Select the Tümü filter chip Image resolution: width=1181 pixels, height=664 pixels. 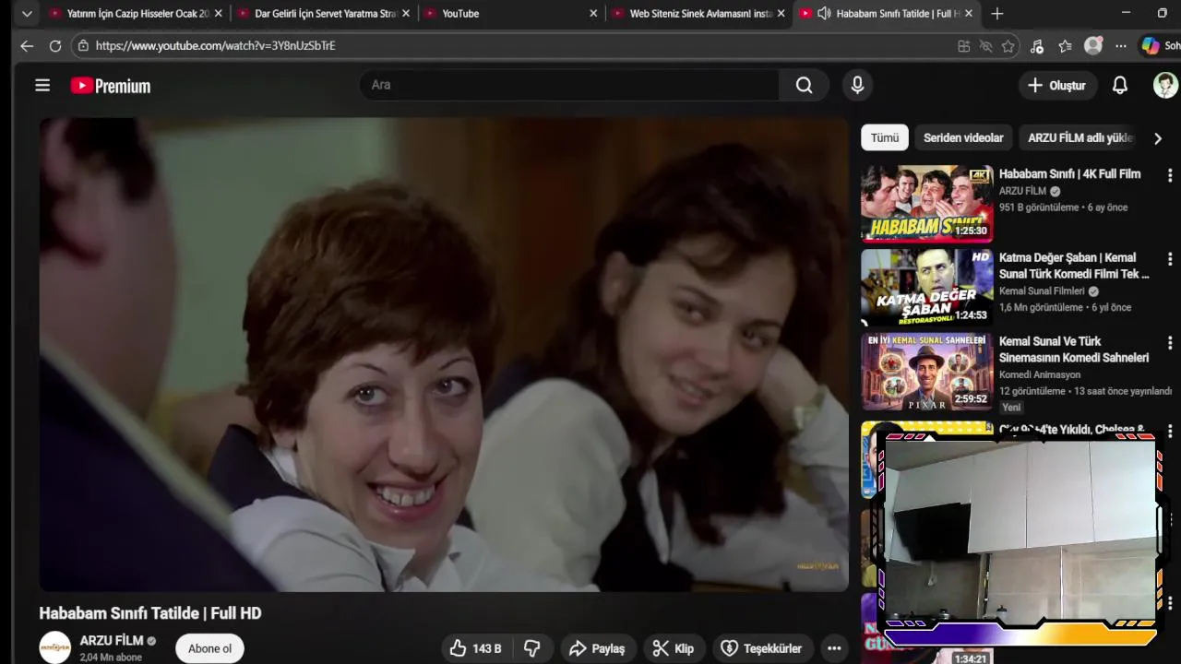tap(885, 137)
